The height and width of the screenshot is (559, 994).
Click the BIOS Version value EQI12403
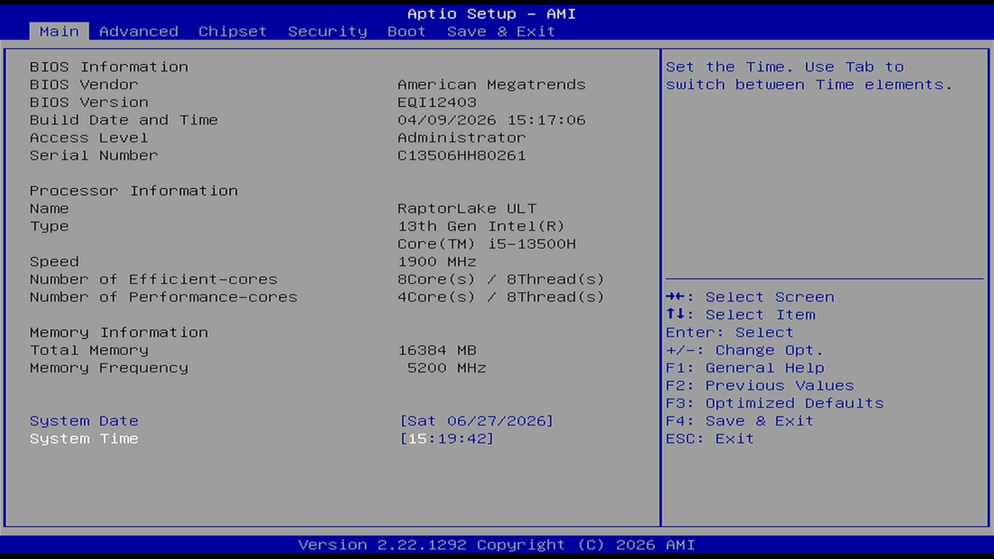pos(437,102)
